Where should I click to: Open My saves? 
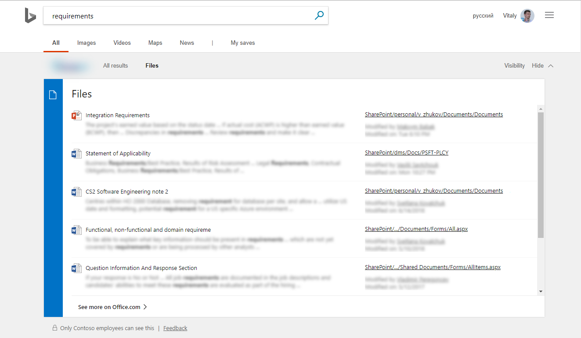pos(243,43)
